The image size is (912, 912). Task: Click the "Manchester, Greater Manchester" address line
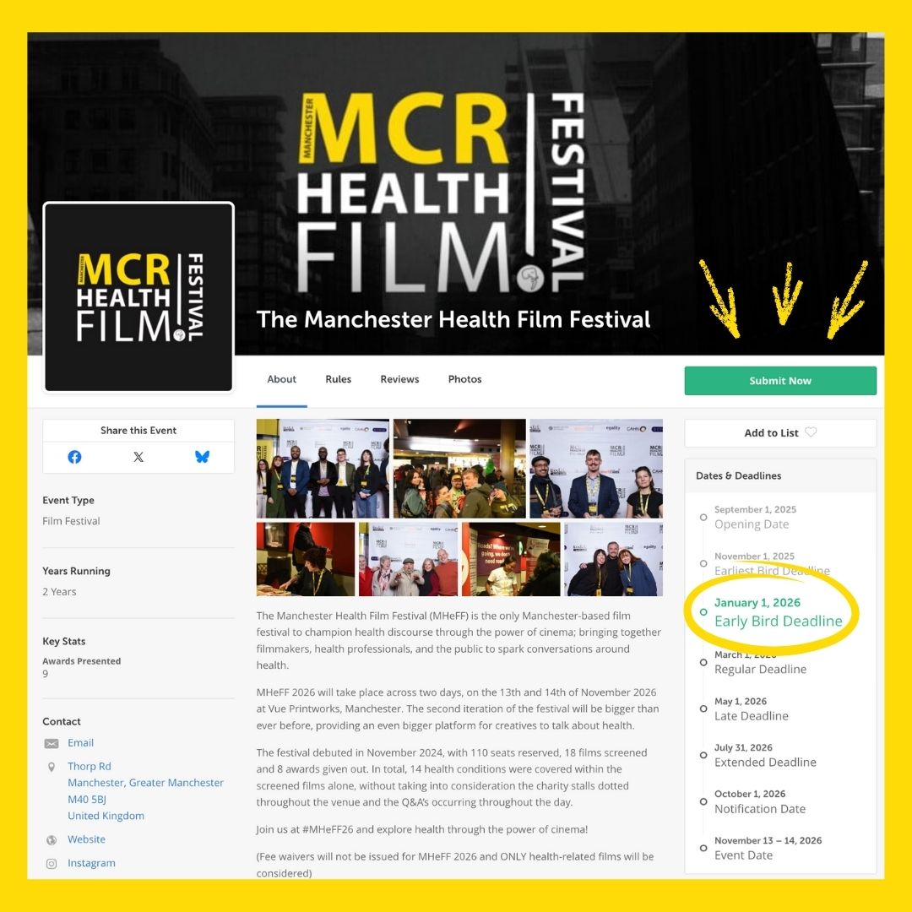click(x=145, y=783)
